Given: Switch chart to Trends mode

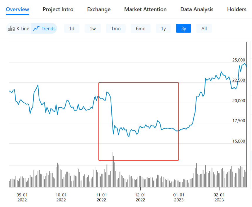Looking at the screenshot, I should point(44,28).
